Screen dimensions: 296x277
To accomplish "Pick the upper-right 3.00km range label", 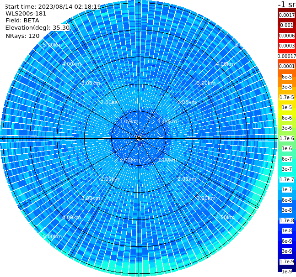I will coord(206,83).
